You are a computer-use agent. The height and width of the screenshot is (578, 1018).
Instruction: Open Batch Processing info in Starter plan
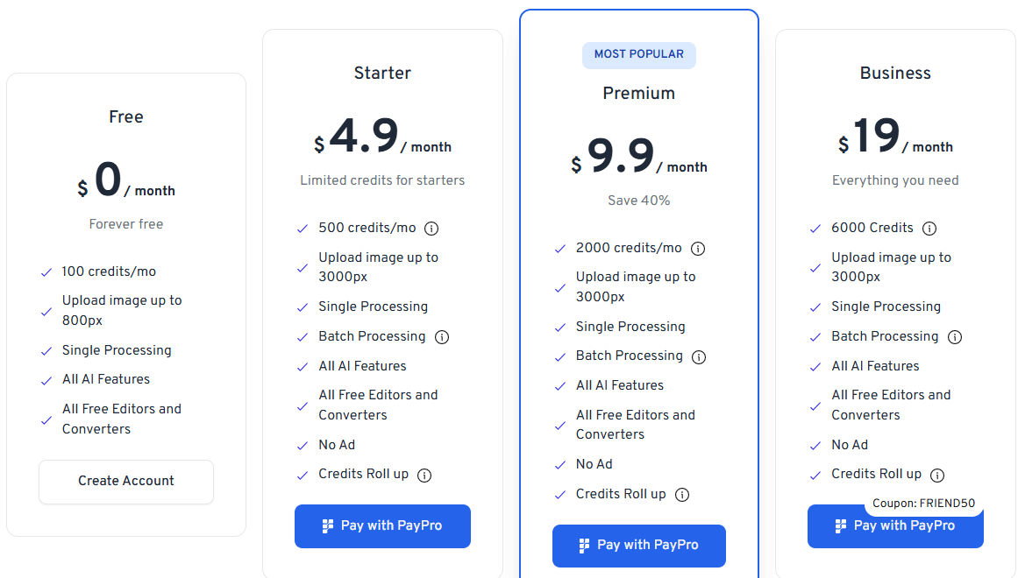(441, 336)
